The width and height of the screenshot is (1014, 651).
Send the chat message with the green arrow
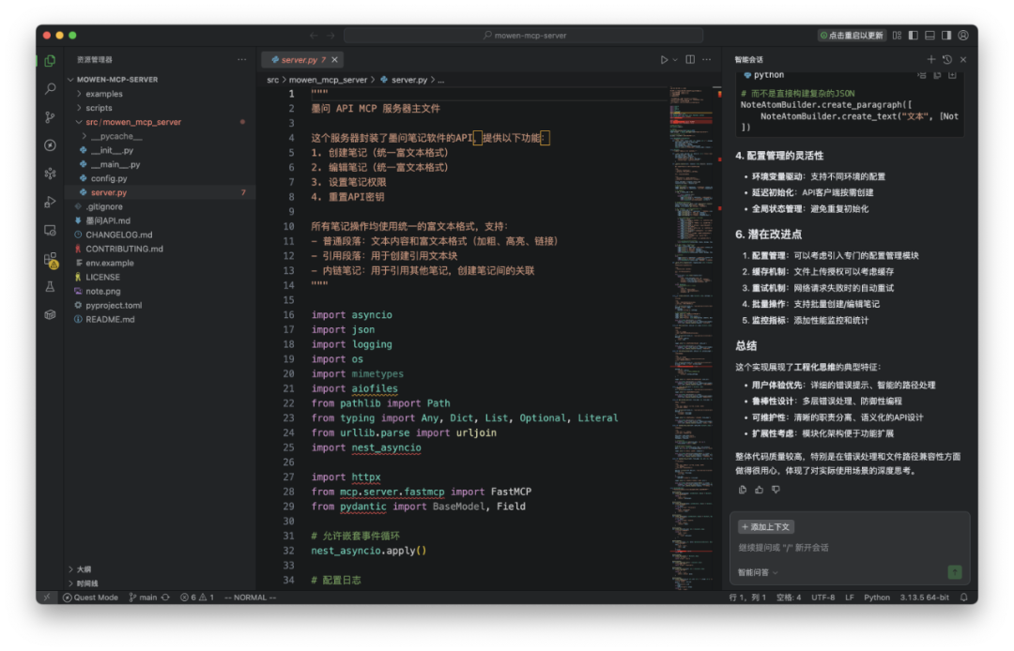click(955, 571)
